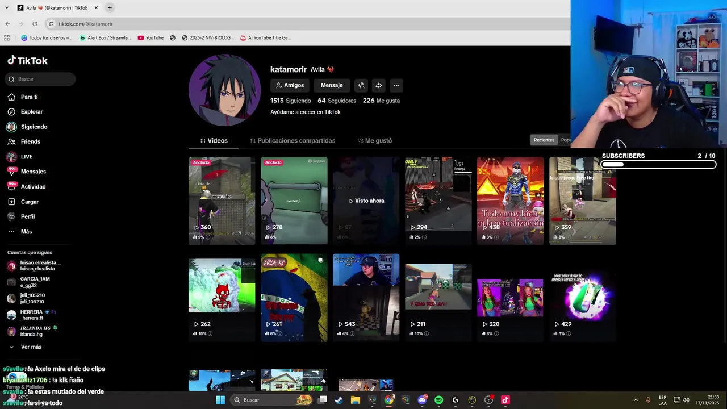Image resolution: width=727 pixels, height=409 pixels.
Task: Open the TikTok app in taskbar
Action: pos(505,400)
